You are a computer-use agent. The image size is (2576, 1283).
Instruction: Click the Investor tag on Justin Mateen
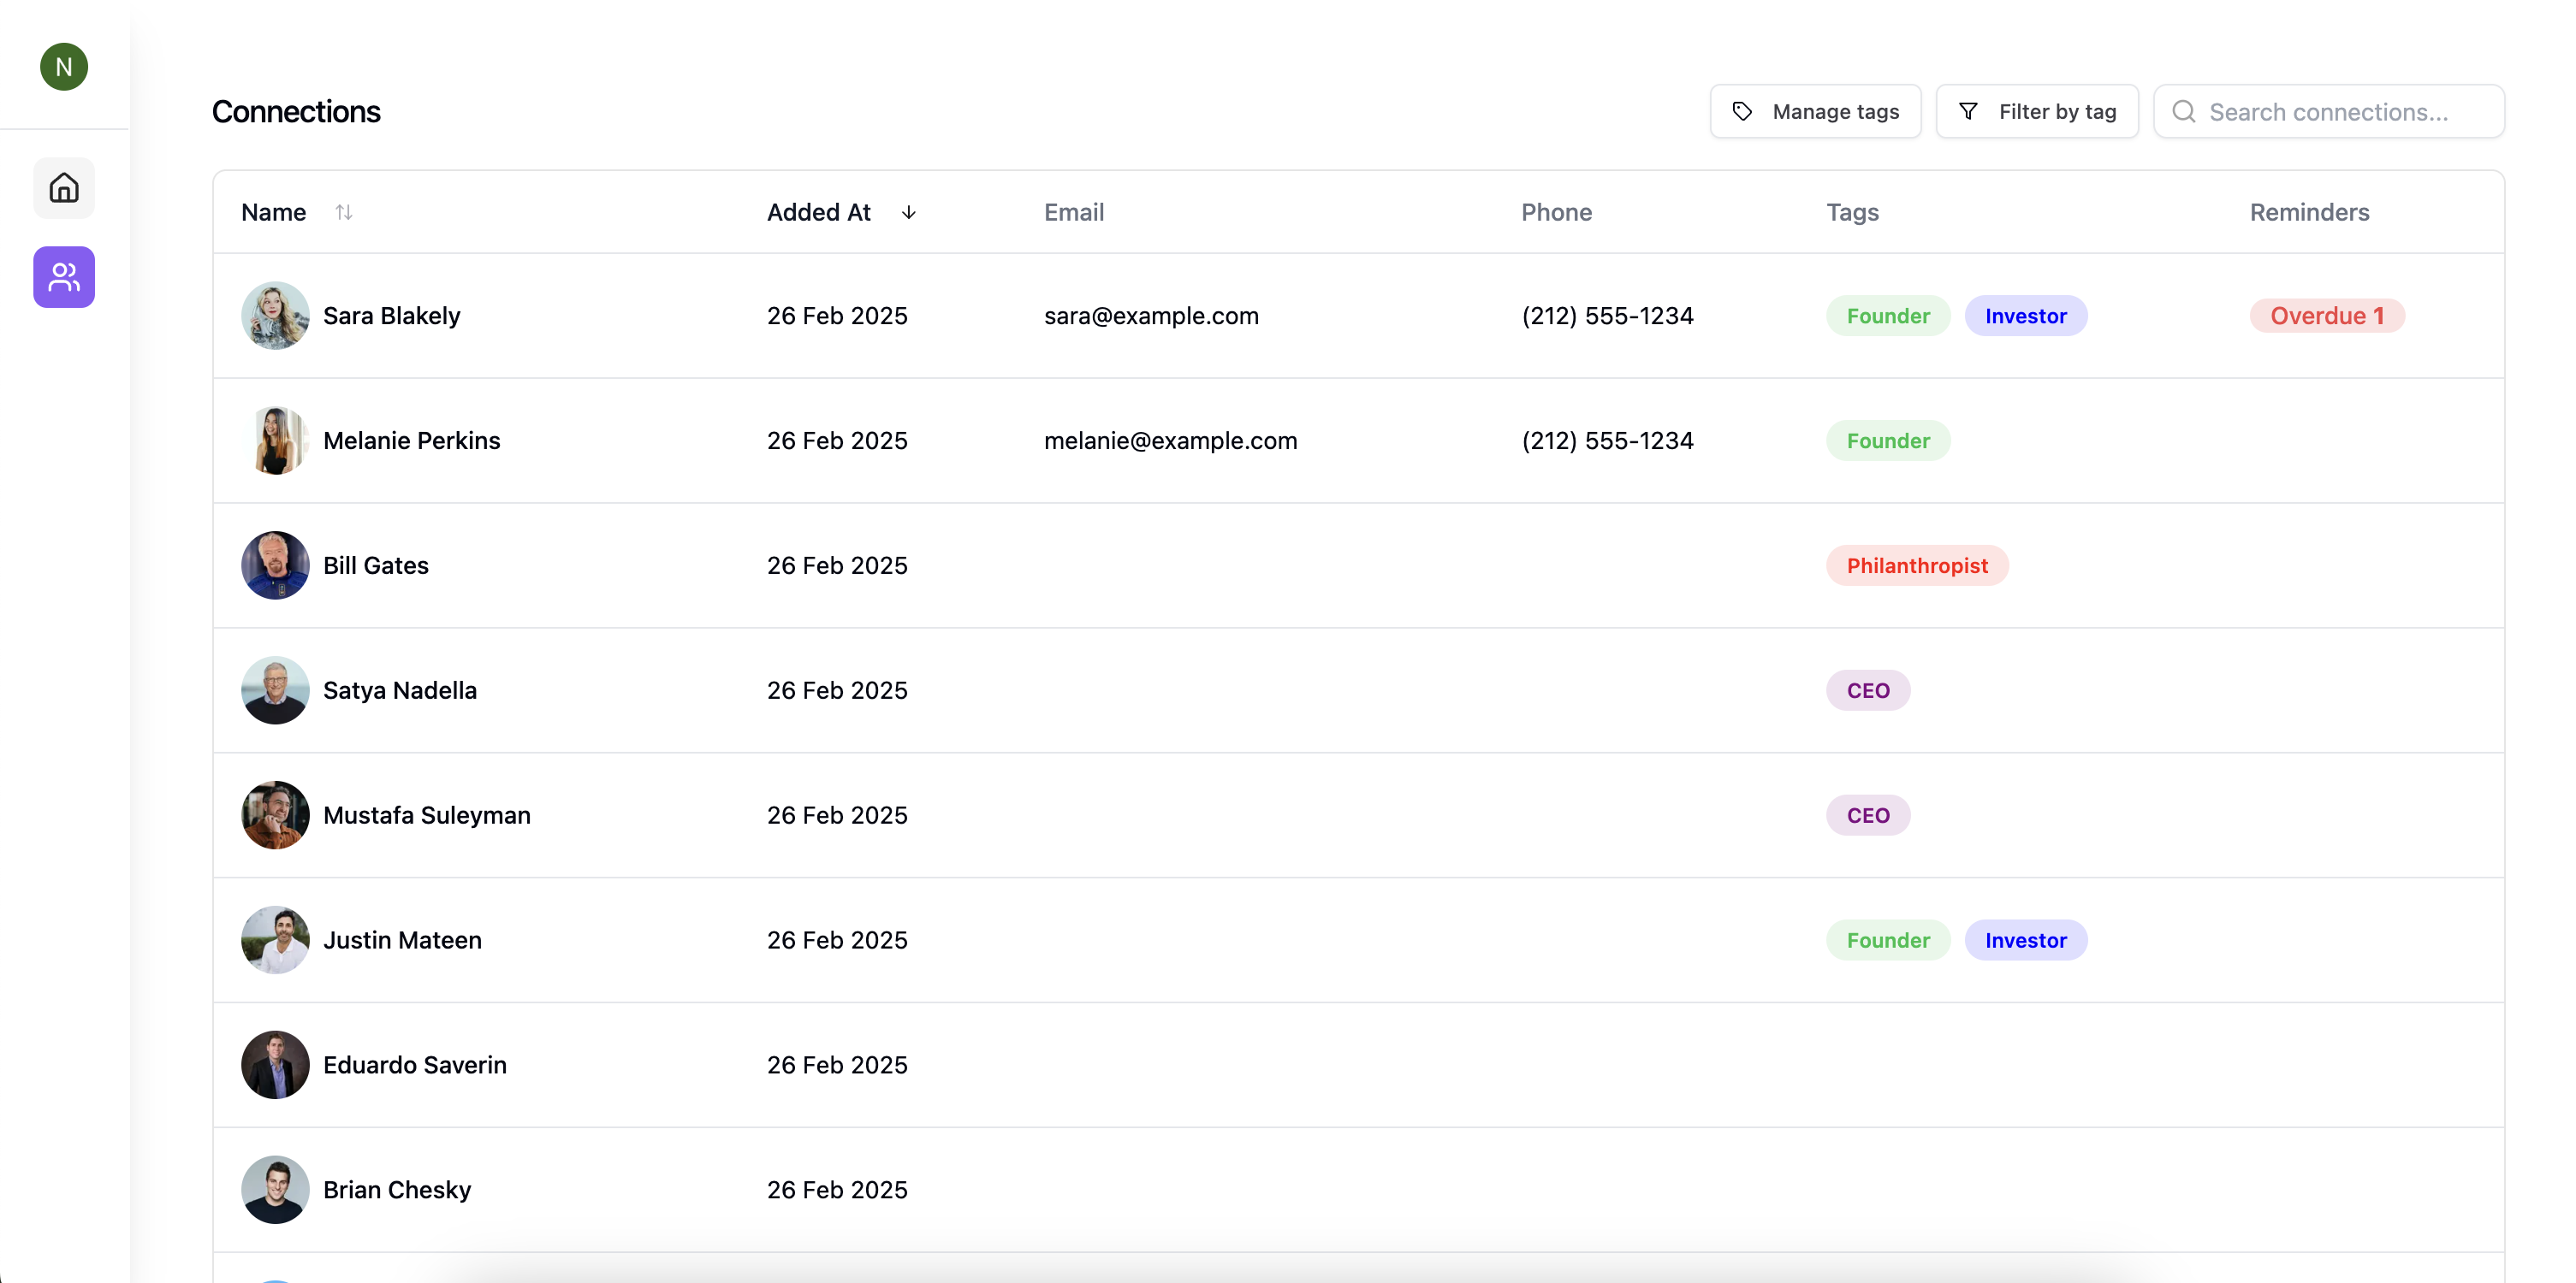(x=2026, y=940)
